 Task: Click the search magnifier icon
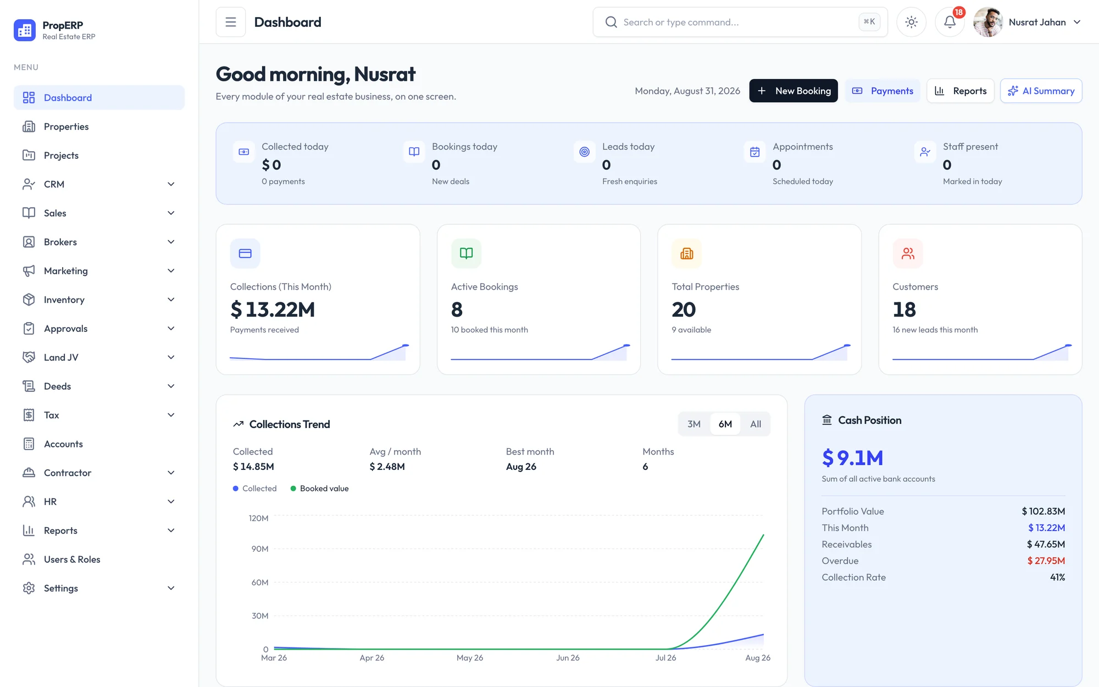pos(611,22)
